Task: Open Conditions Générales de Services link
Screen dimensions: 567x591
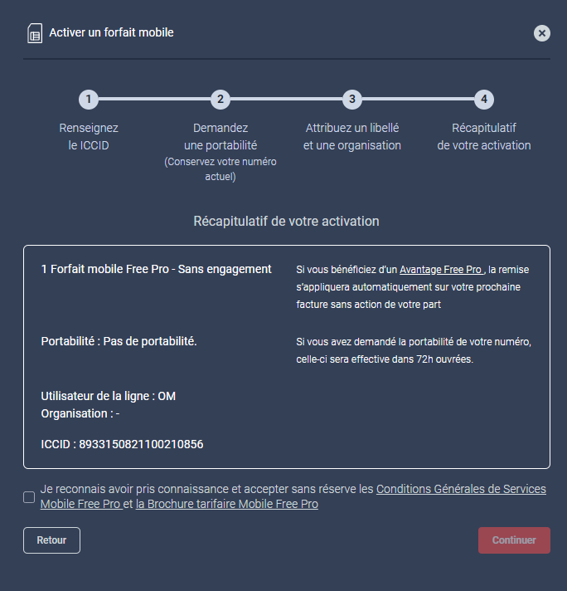Action: click(293, 496)
